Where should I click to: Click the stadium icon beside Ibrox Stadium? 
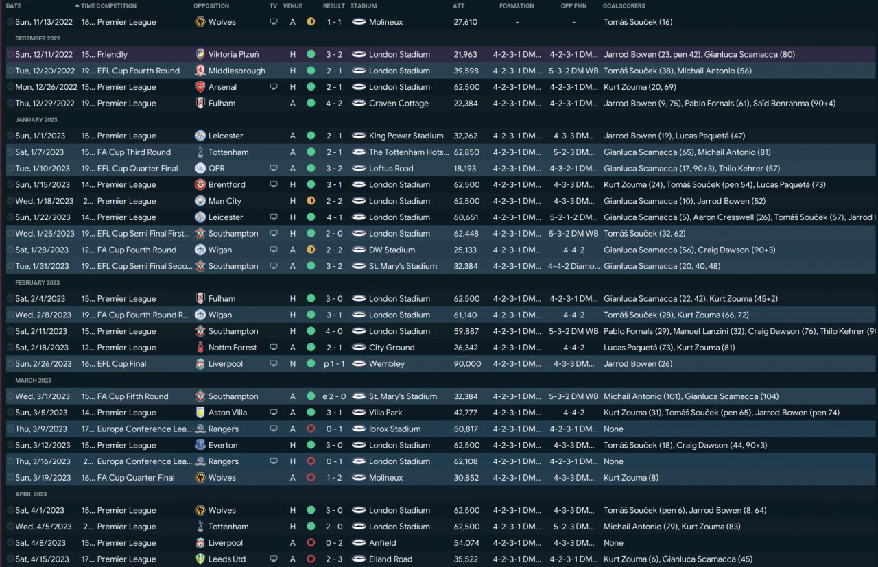[358, 429]
